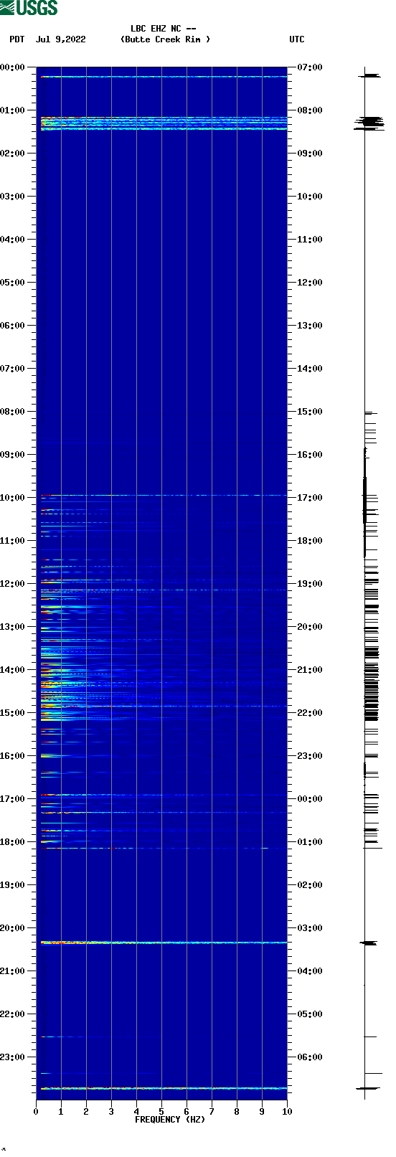The height and width of the screenshot is (1157, 396).
Task: Click the '07:00' PDT time label
Action: click(x=13, y=369)
